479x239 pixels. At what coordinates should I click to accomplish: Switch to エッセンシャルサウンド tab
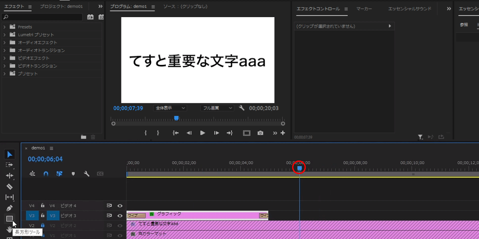tap(410, 8)
